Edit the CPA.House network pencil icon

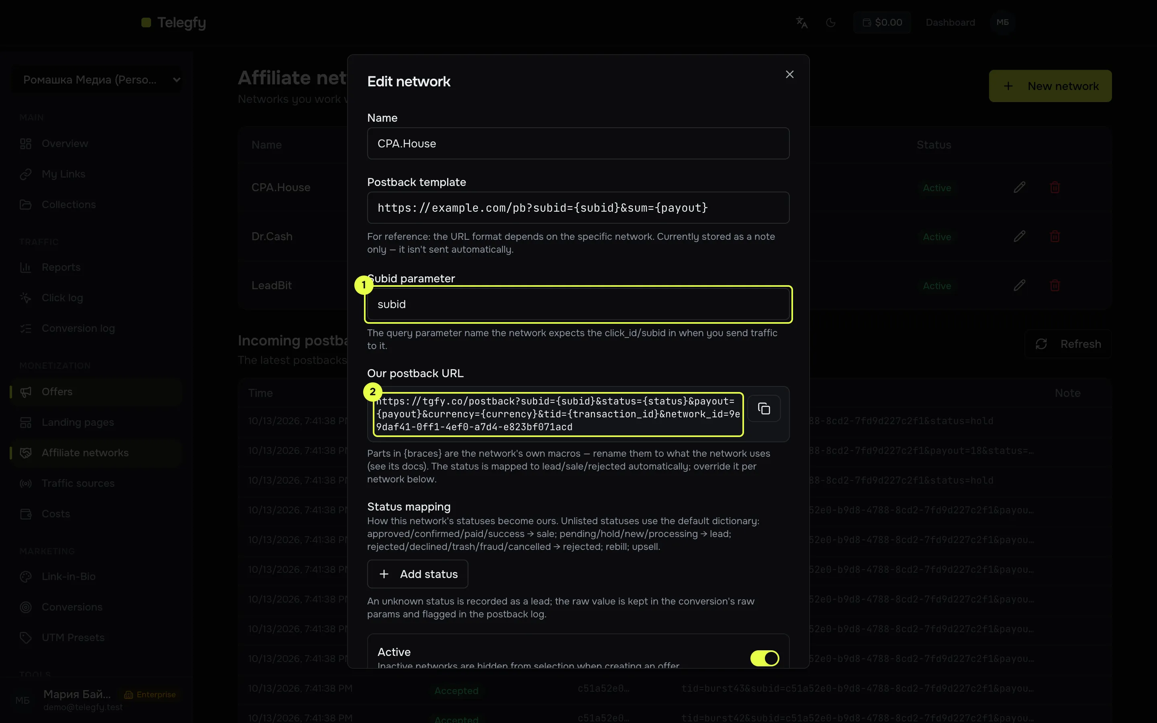[x=1019, y=188]
